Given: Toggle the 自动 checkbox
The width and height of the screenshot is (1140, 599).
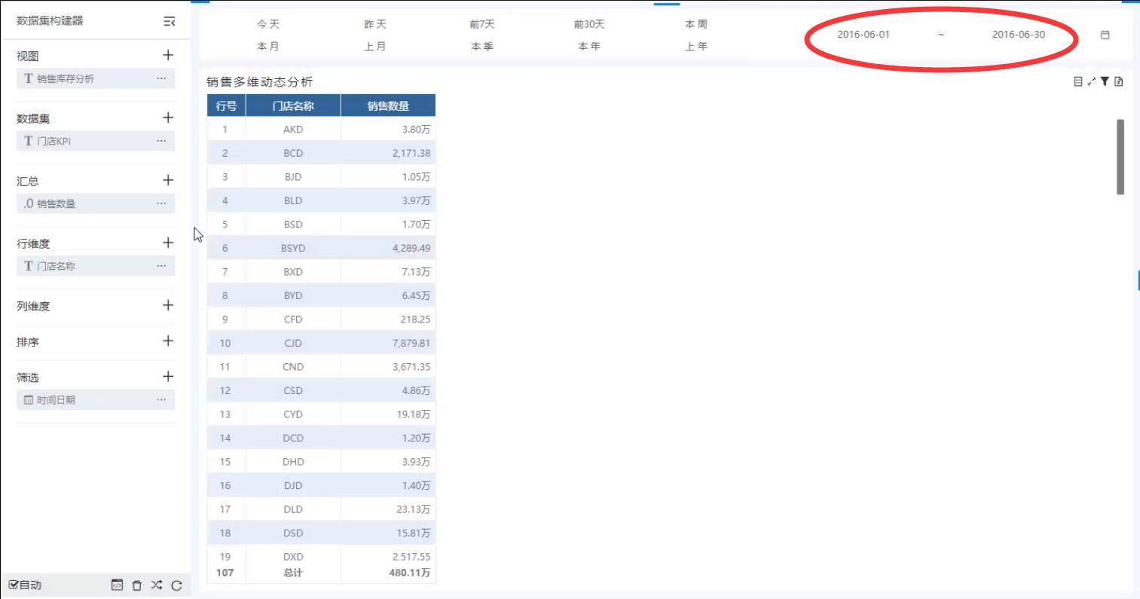Looking at the screenshot, I should (14, 585).
